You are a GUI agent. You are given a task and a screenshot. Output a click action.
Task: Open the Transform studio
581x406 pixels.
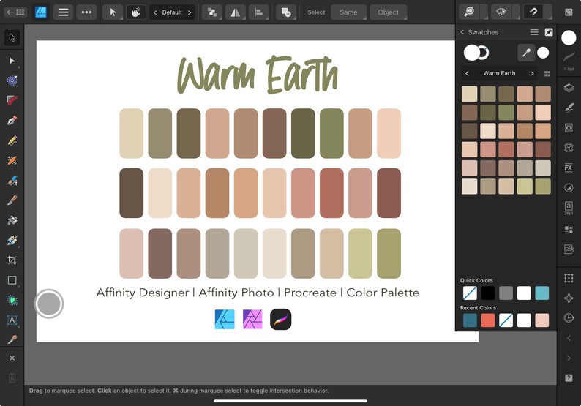click(x=569, y=278)
